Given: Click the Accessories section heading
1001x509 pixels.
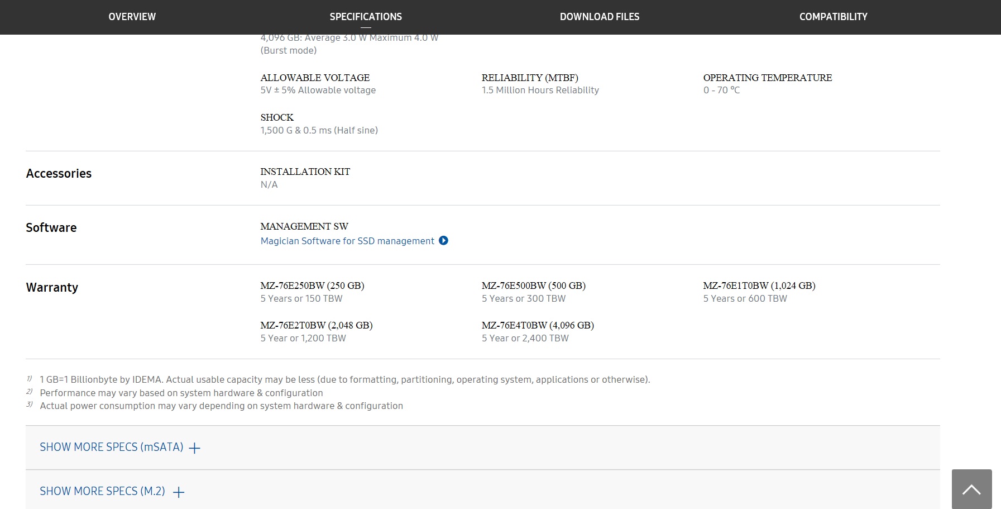Looking at the screenshot, I should tap(59, 173).
